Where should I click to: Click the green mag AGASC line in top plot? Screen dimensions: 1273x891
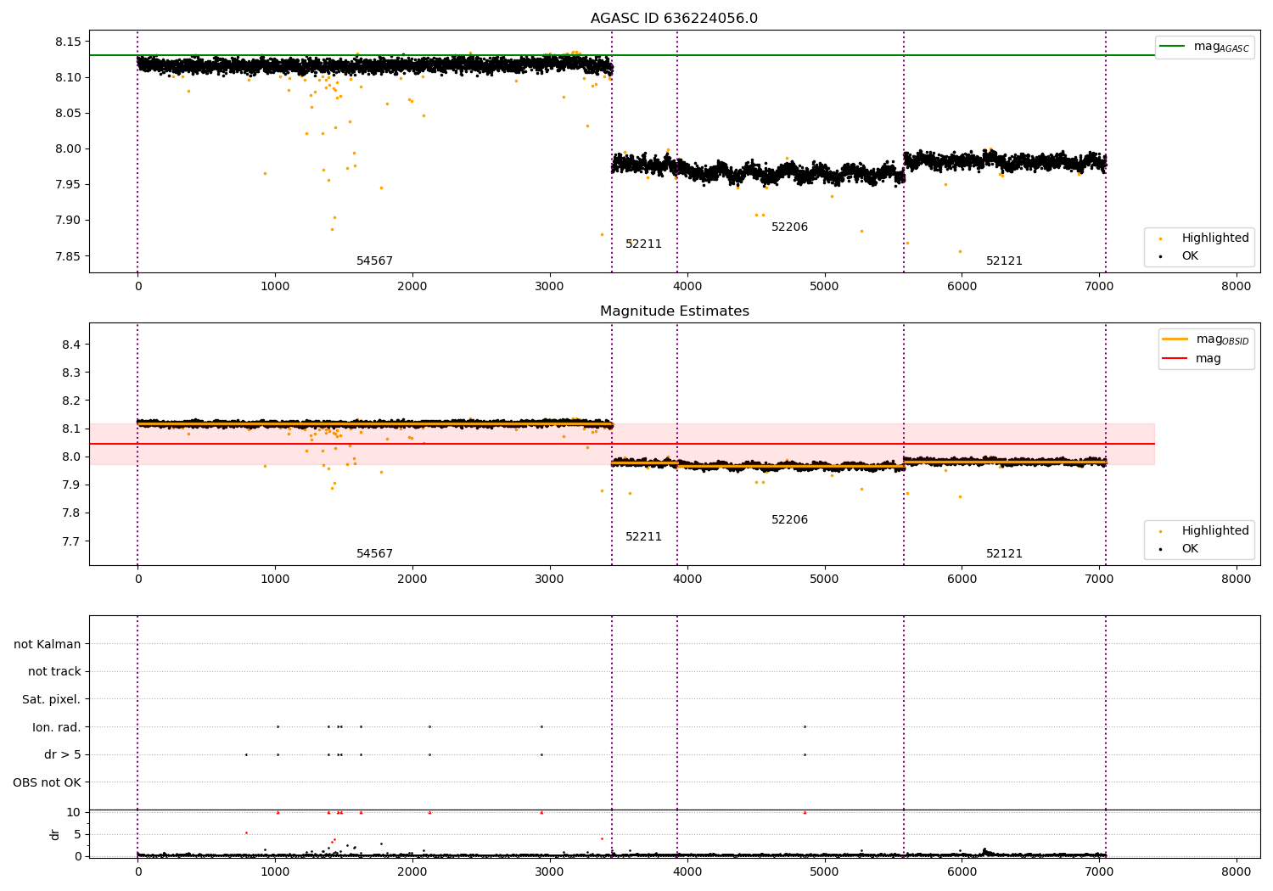(622, 55)
